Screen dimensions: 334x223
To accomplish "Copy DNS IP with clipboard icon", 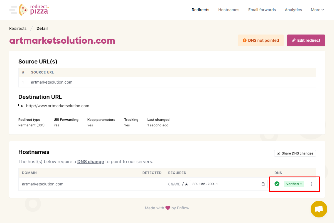I will 263,184.
